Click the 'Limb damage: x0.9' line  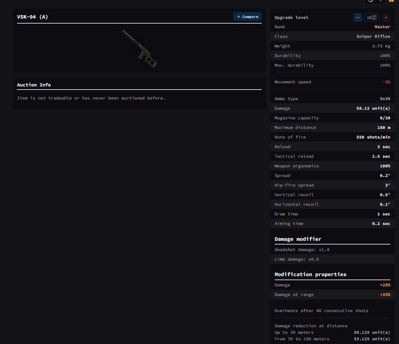pos(297,259)
